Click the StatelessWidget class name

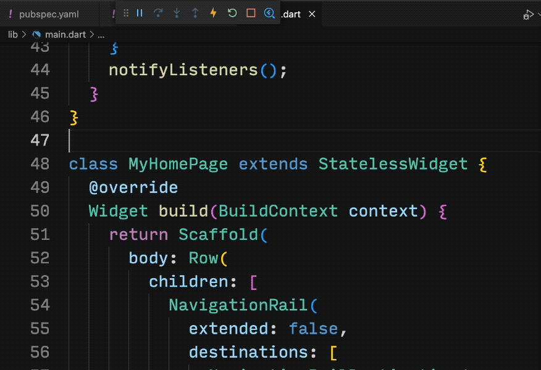click(x=393, y=164)
